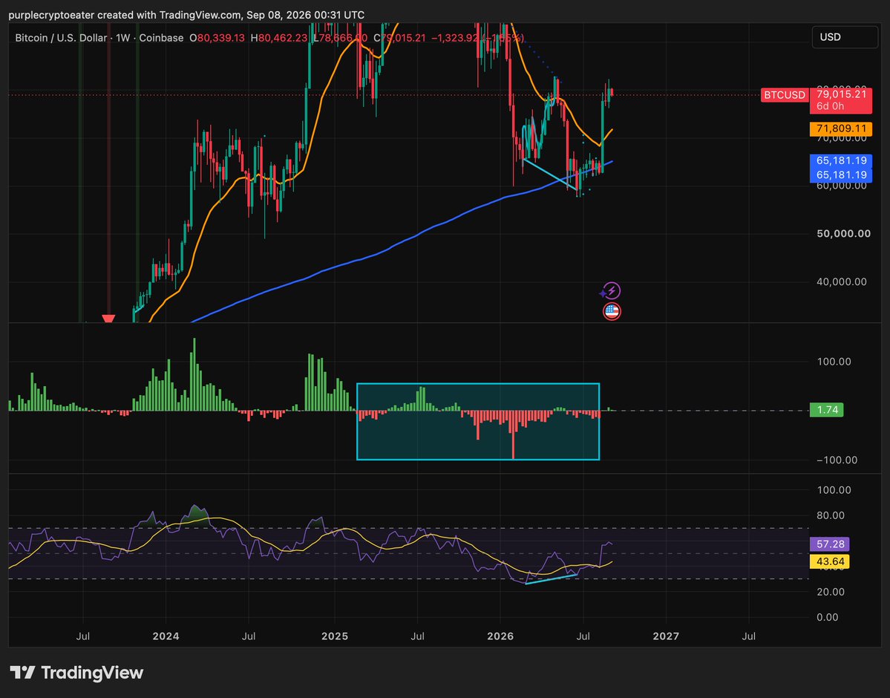Click the 79,015.21 last price label

(x=841, y=94)
